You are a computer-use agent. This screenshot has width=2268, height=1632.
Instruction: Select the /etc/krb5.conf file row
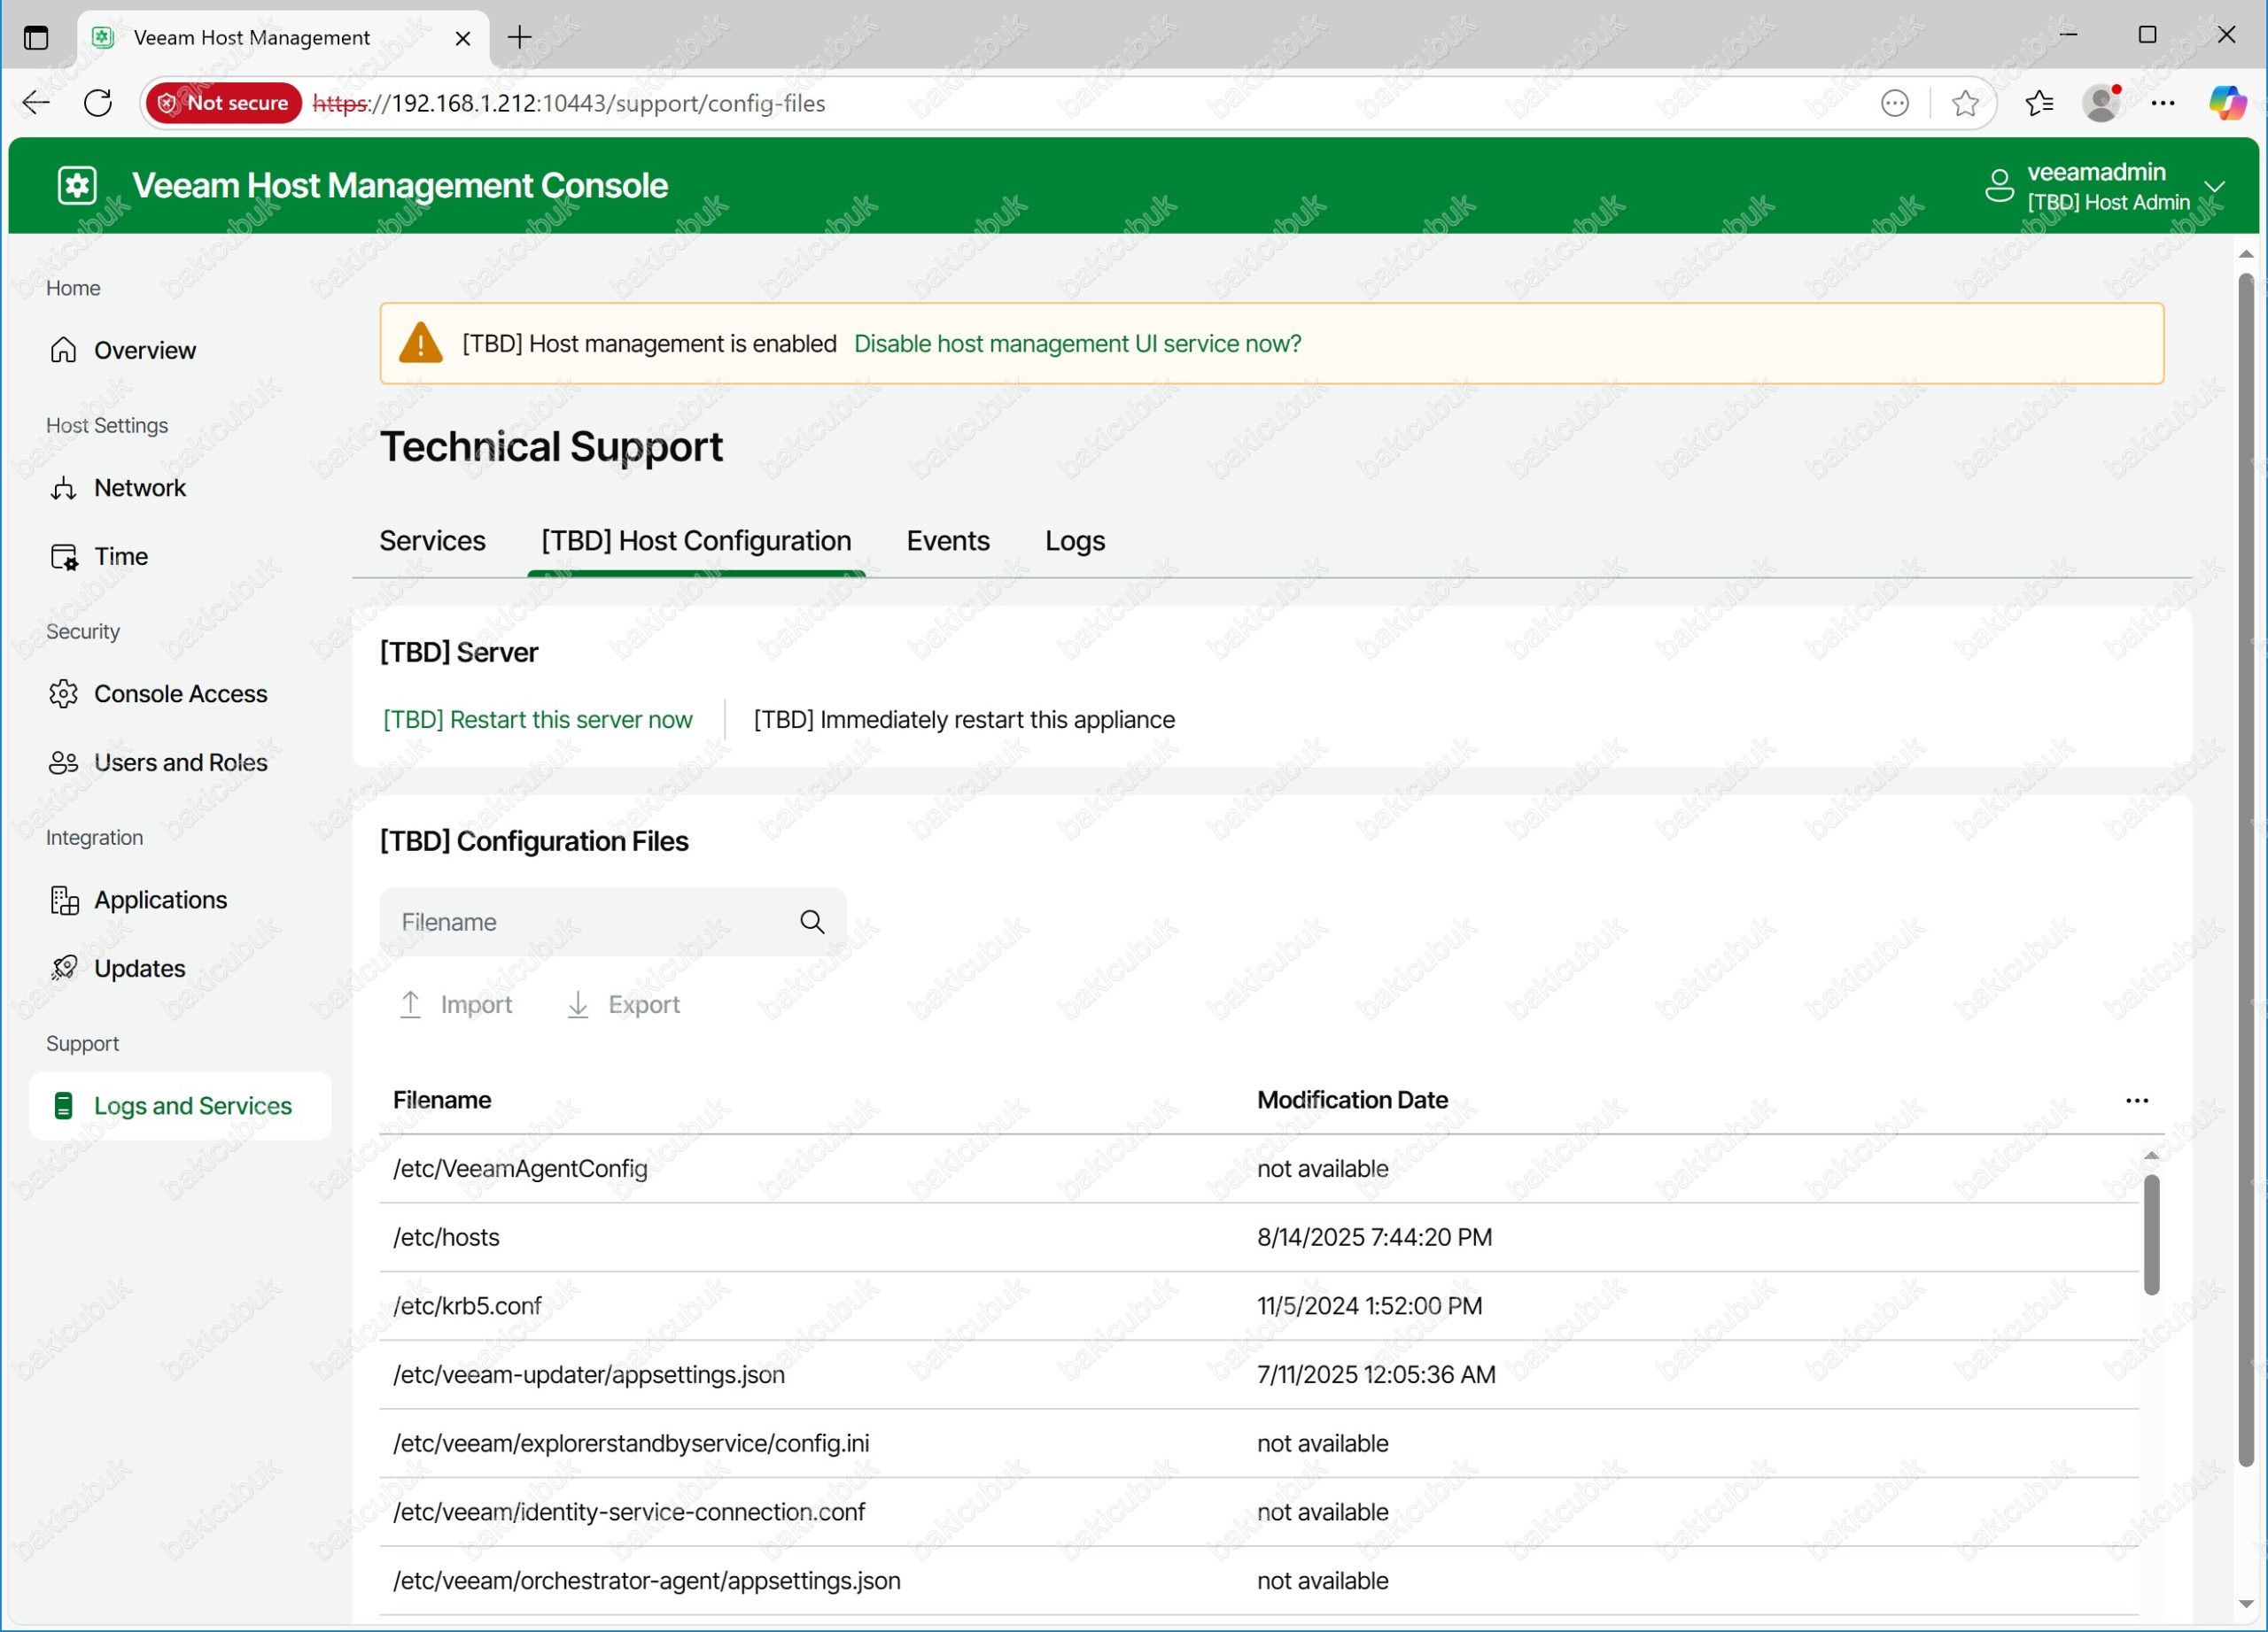(1258, 1306)
